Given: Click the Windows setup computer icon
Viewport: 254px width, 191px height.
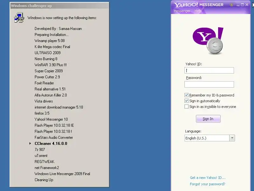Looking at the screenshot, I should pos(19,18).
